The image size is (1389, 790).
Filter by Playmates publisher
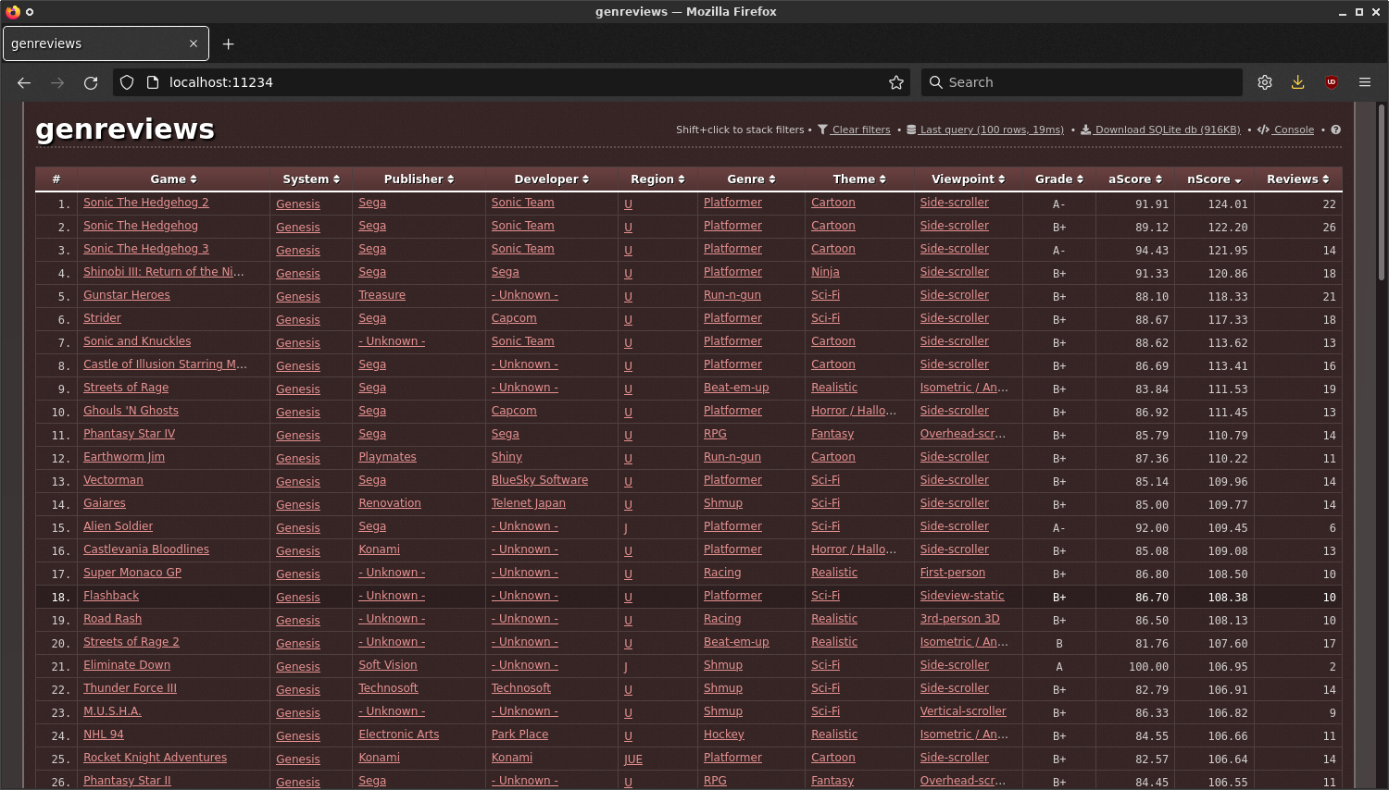388,457
